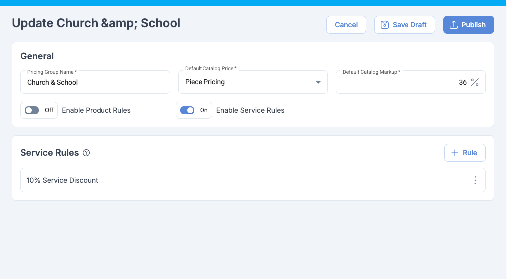Click the "Enable Service Rules" label text
Image resolution: width=507 pixels, height=279 pixels.
(x=250, y=110)
